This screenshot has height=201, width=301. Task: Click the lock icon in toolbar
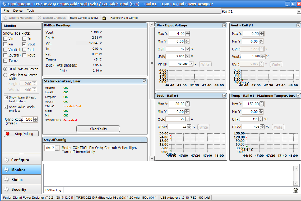tap(104, 18)
